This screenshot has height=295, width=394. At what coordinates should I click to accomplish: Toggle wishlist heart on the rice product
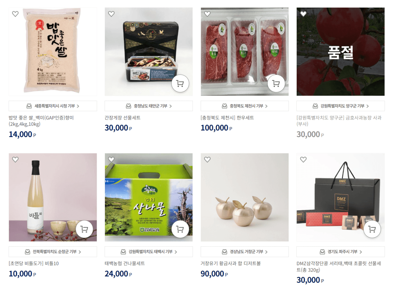(x=15, y=14)
